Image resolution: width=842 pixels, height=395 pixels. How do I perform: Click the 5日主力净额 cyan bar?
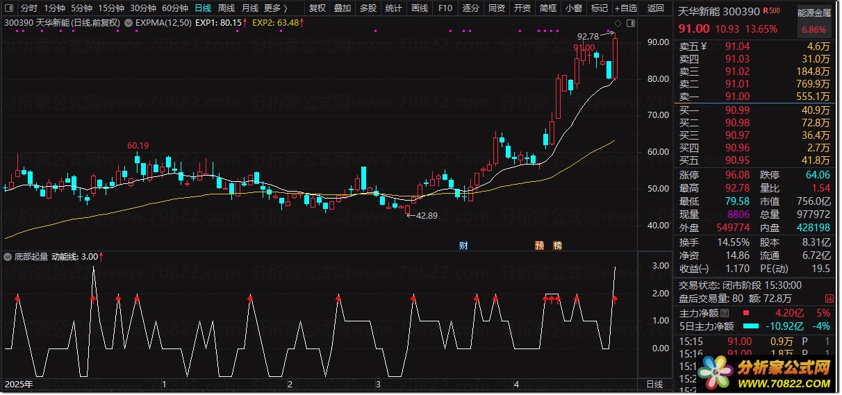pos(752,326)
